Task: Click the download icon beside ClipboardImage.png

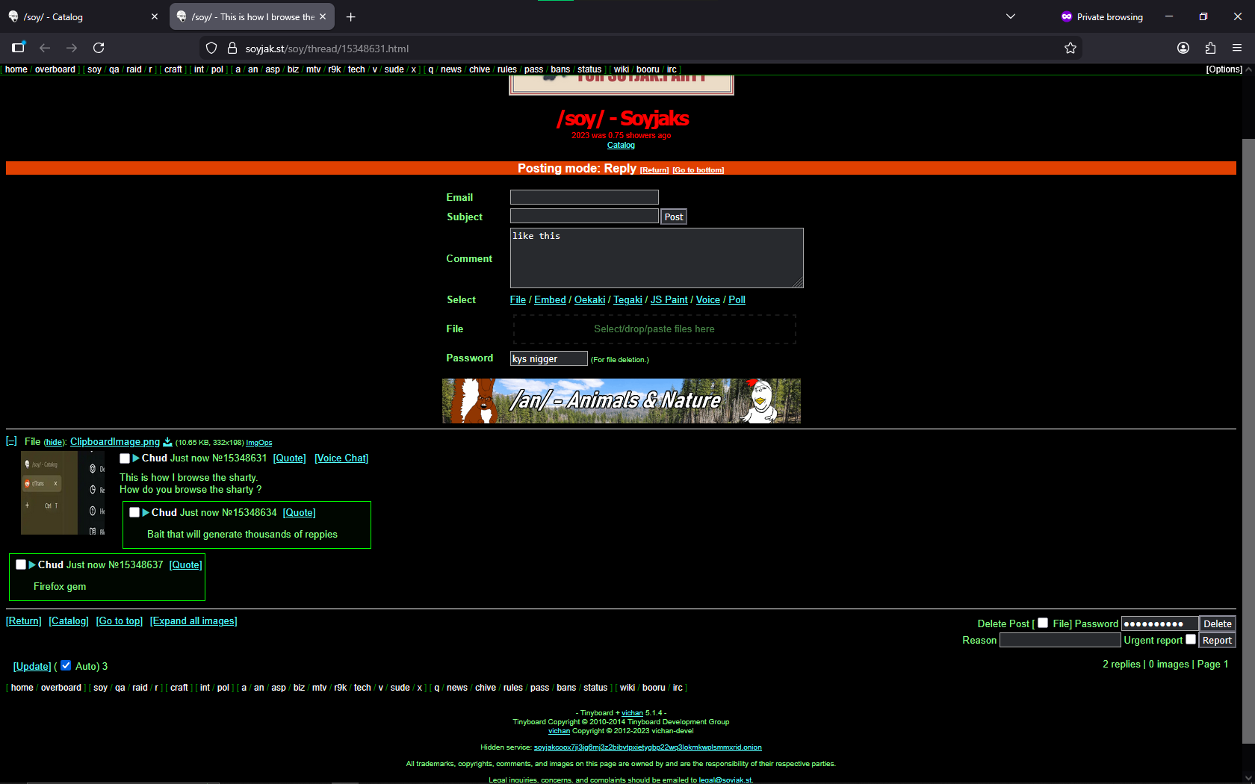Action: pyautogui.click(x=167, y=442)
